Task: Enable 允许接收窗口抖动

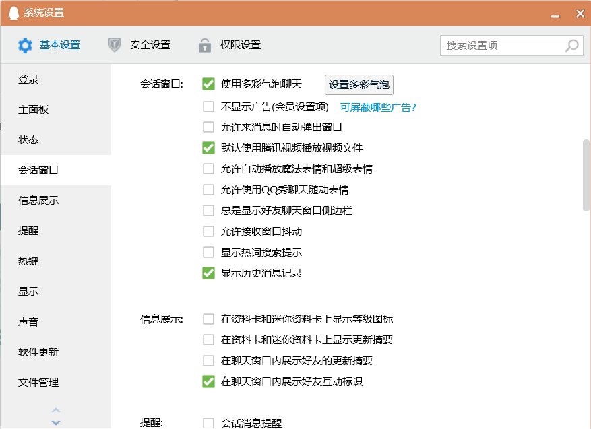Action: tap(208, 232)
